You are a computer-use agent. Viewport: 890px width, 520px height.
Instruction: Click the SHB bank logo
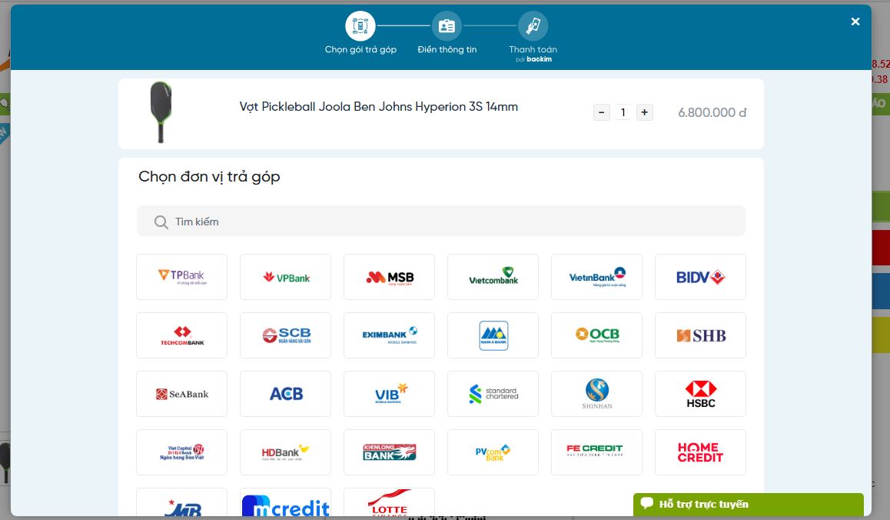700,335
